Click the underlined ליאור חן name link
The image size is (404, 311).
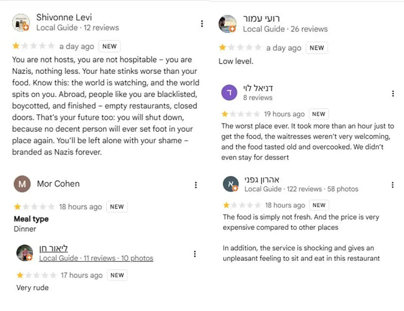click(x=53, y=248)
